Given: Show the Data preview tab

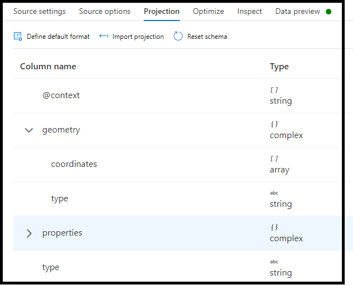Looking at the screenshot, I should click(297, 12).
